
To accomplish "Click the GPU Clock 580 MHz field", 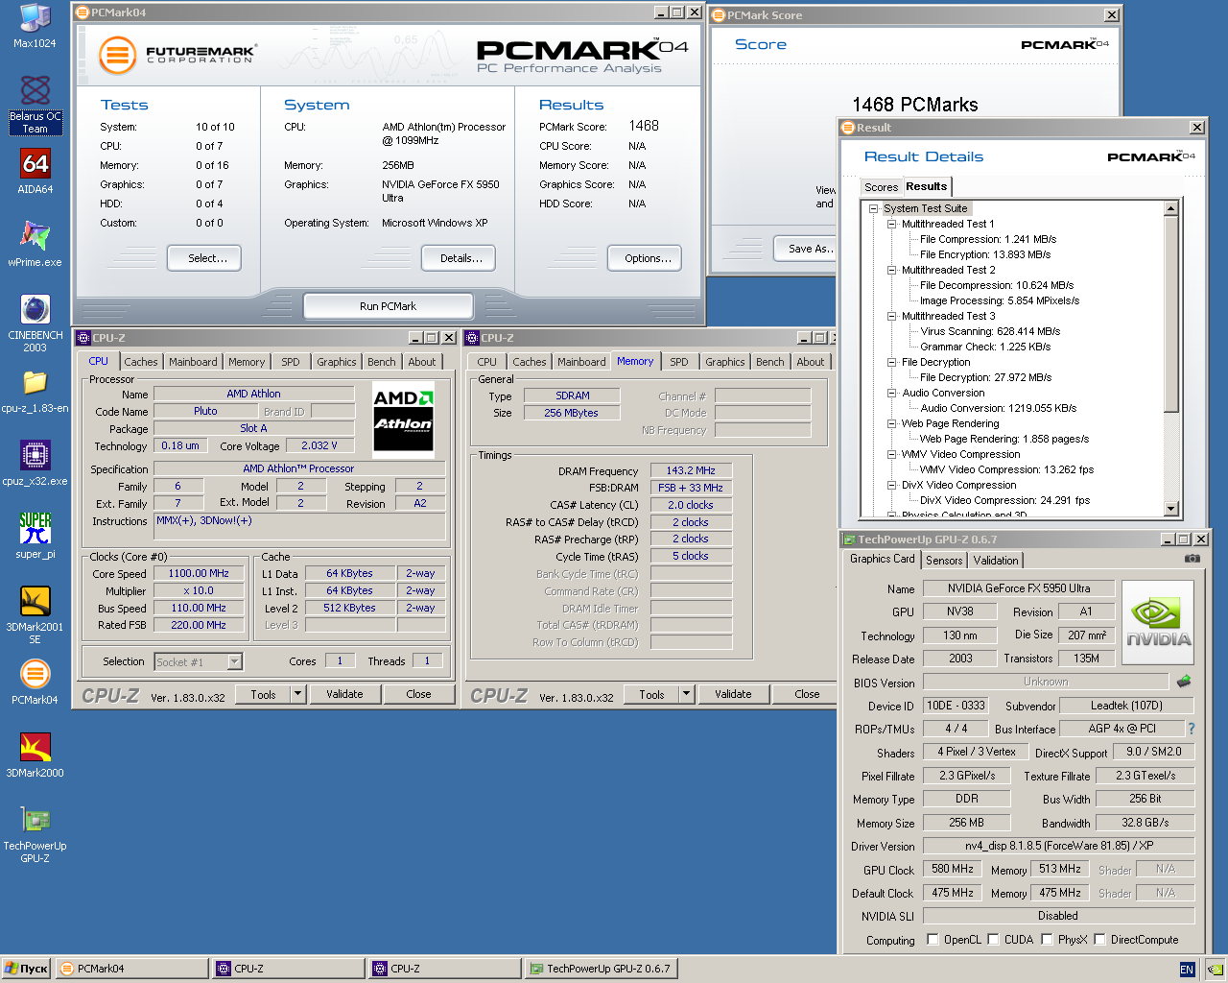I will (x=953, y=869).
